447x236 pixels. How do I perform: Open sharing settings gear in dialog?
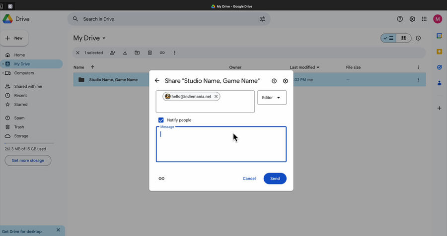[x=286, y=81]
